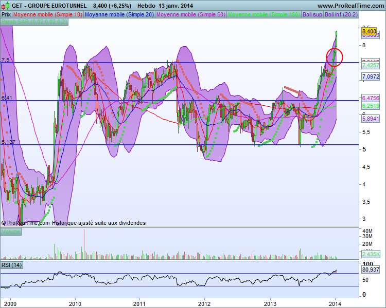
Task: Select Moyenne mobile (Simple 150) label
Action: [264, 14]
